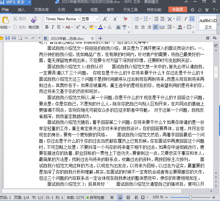This screenshot has height=201, width=220.
Task: Add new document tab with plus
Action: click(100, 38)
